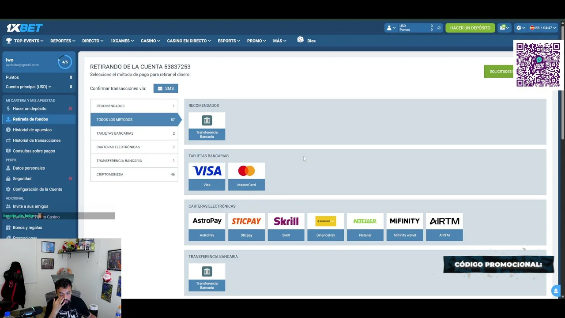The height and width of the screenshot is (318, 565).
Task: Open Retirada de fondos in sidebar
Action: pyautogui.click(x=39, y=119)
